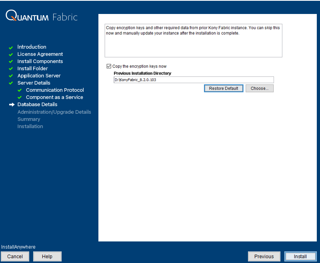The height and width of the screenshot is (263, 320).
Task: Click the green checkmark beside License Agreement
Action: point(11,55)
